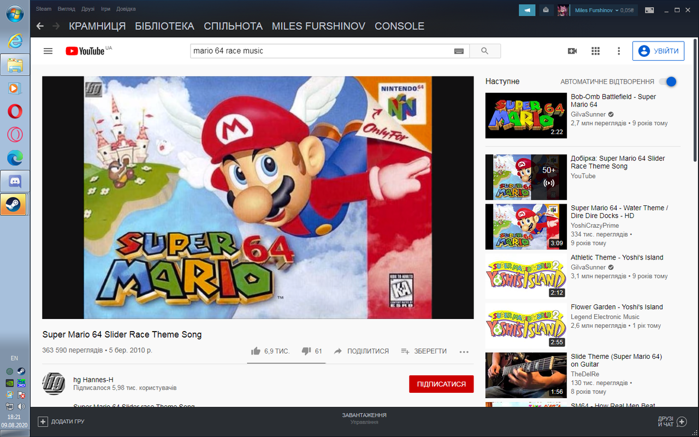
Task: Click ДОДАТИ ГРУ at bottom left
Action: (x=61, y=422)
